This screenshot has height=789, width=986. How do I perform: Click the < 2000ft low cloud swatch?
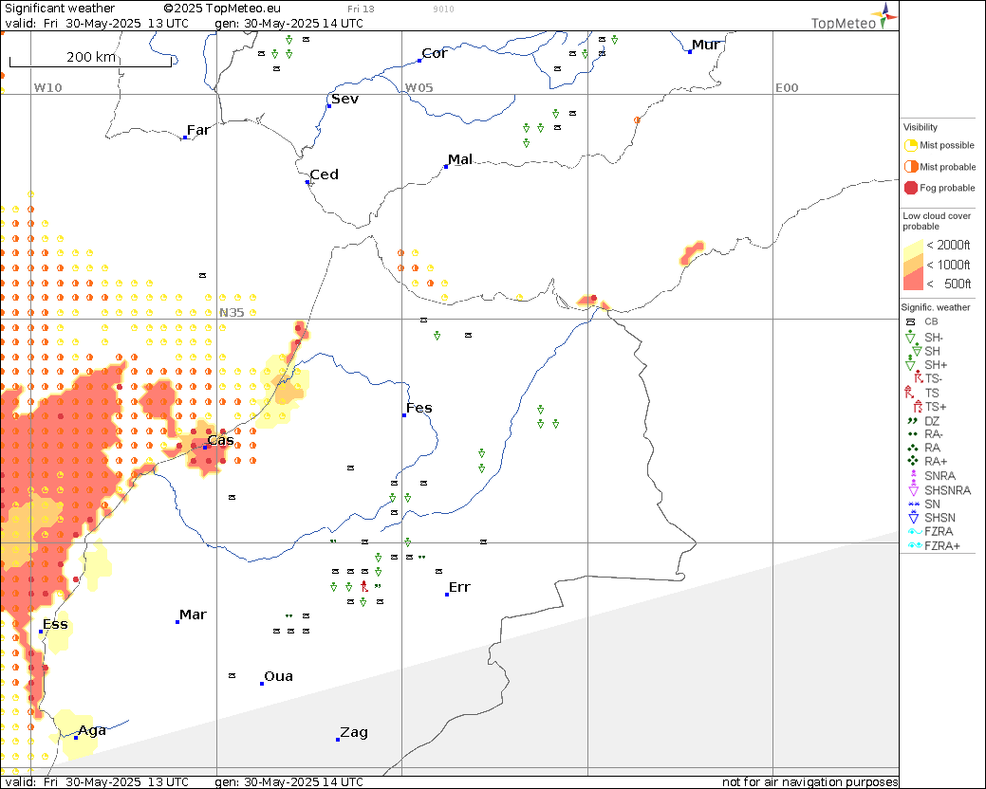pyautogui.click(x=913, y=249)
